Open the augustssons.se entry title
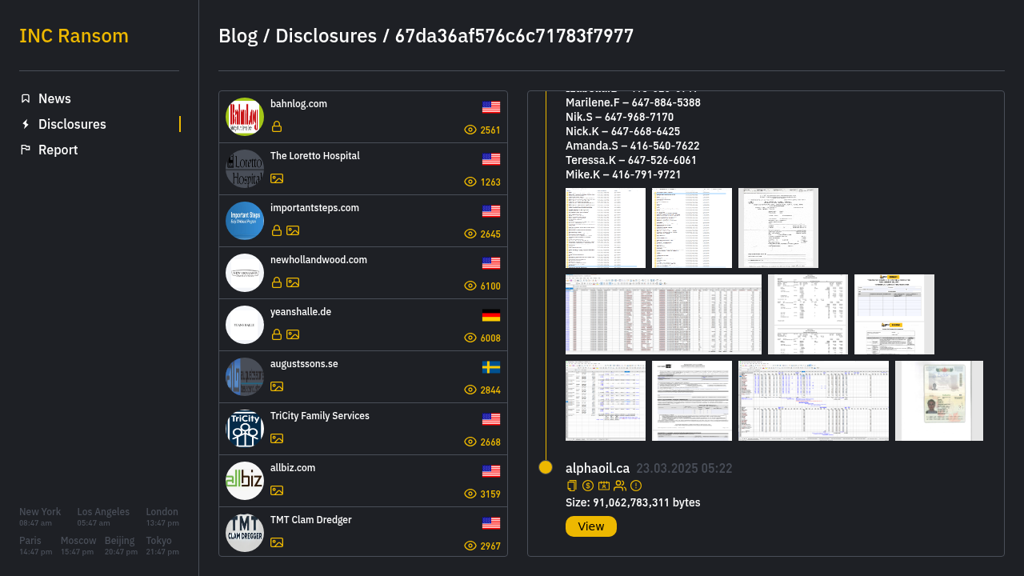 point(304,364)
